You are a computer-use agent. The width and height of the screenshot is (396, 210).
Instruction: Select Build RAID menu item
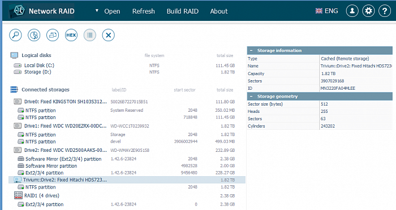point(182,11)
